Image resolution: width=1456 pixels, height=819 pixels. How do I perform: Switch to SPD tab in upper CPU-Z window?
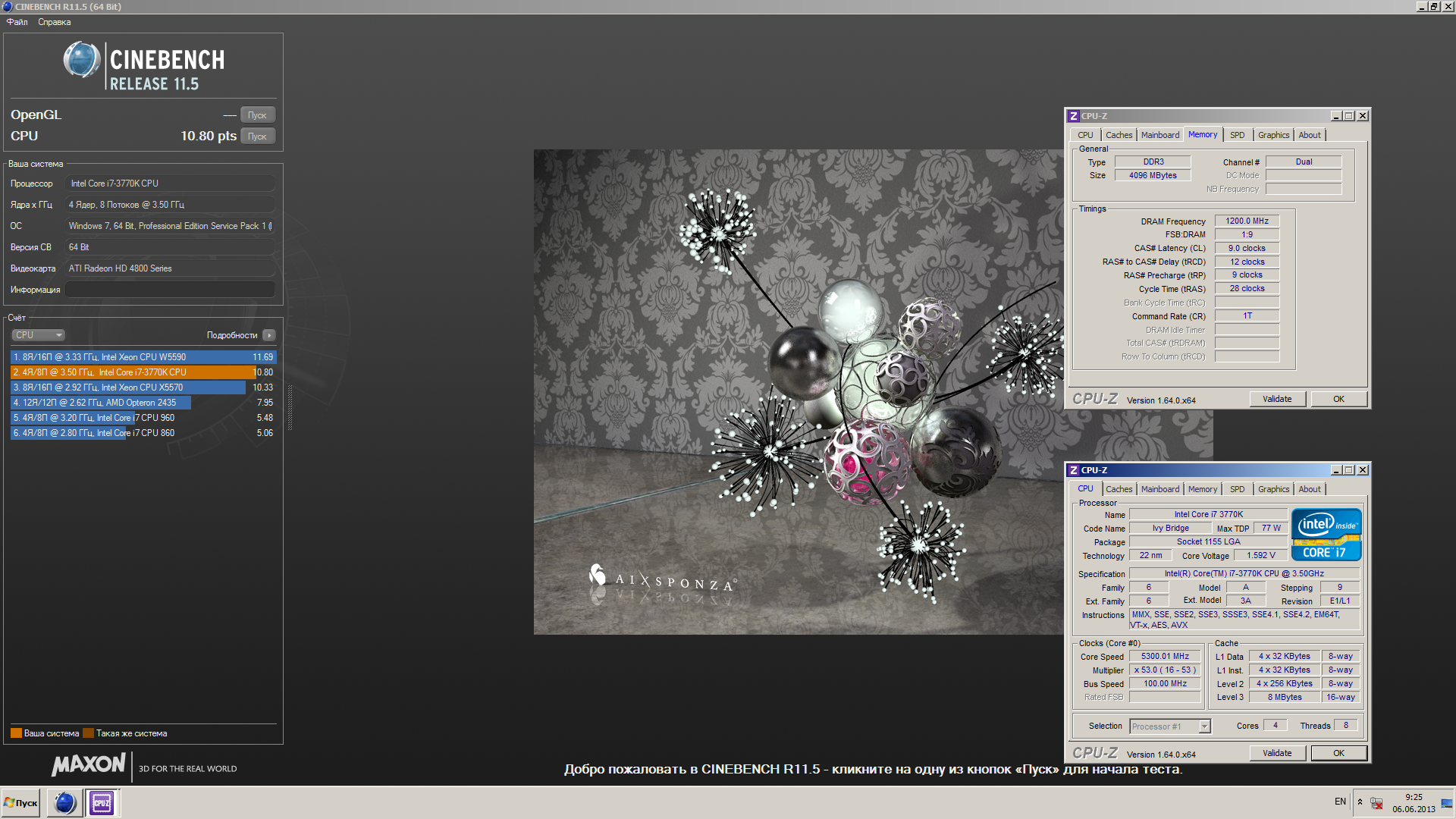[x=1237, y=135]
